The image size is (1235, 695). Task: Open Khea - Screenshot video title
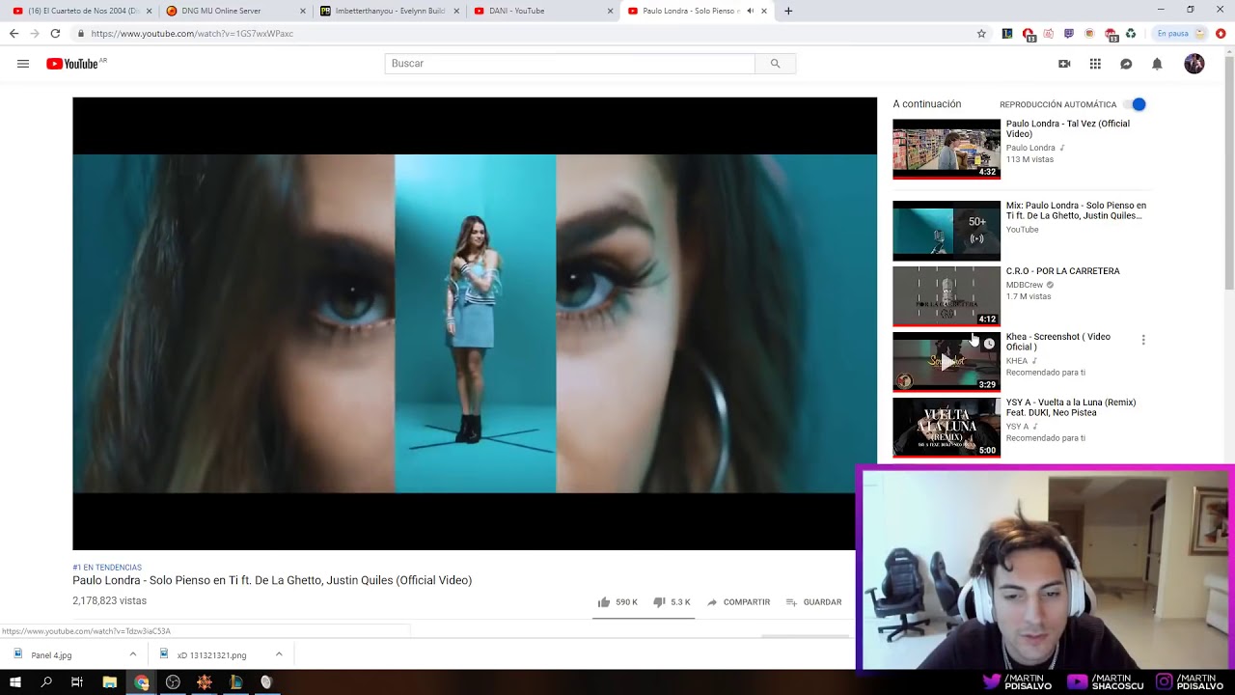[x=1058, y=342]
